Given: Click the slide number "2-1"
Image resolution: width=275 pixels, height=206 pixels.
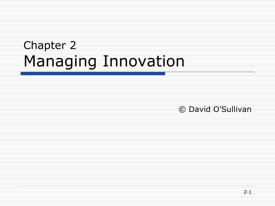Looking at the screenshot, I should pyautogui.click(x=247, y=192).
